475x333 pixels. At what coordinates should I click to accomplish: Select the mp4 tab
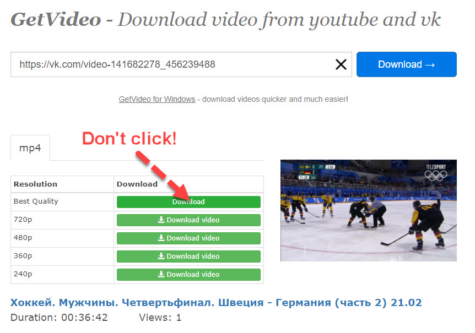[x=30, y=148]
